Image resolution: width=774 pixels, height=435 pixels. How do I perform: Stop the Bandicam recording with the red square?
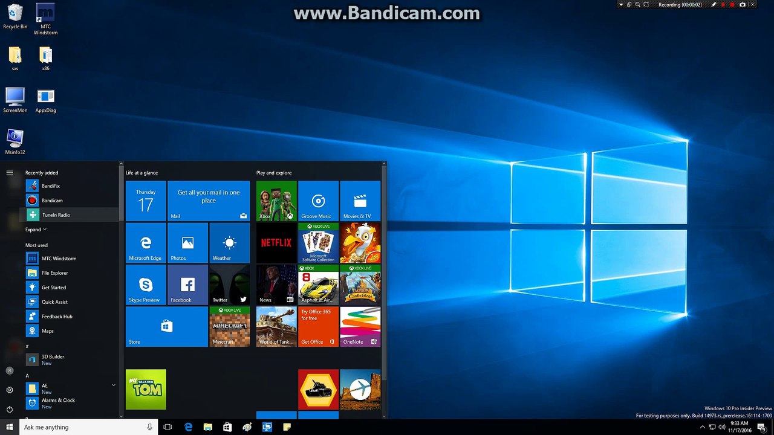point(733,5)
